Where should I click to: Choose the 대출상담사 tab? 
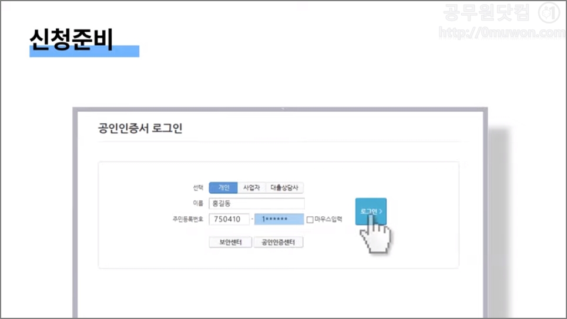[284, 187]
